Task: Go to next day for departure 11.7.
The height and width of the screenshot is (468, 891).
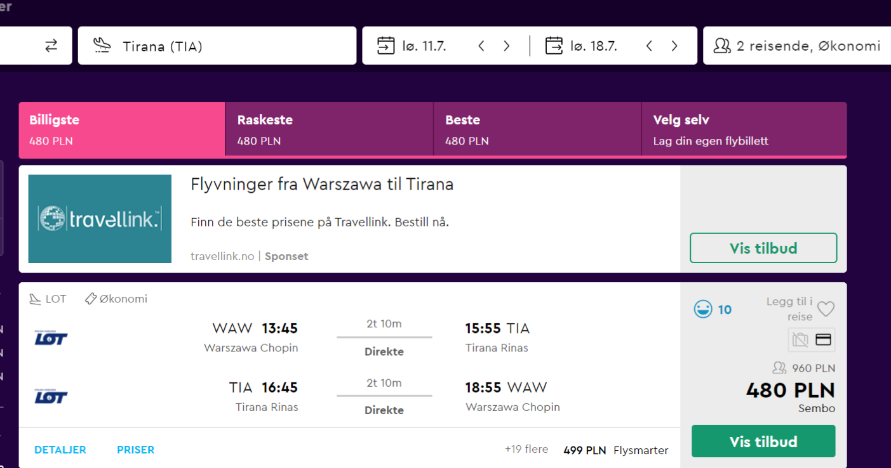Action: click(x=507, y=46)
